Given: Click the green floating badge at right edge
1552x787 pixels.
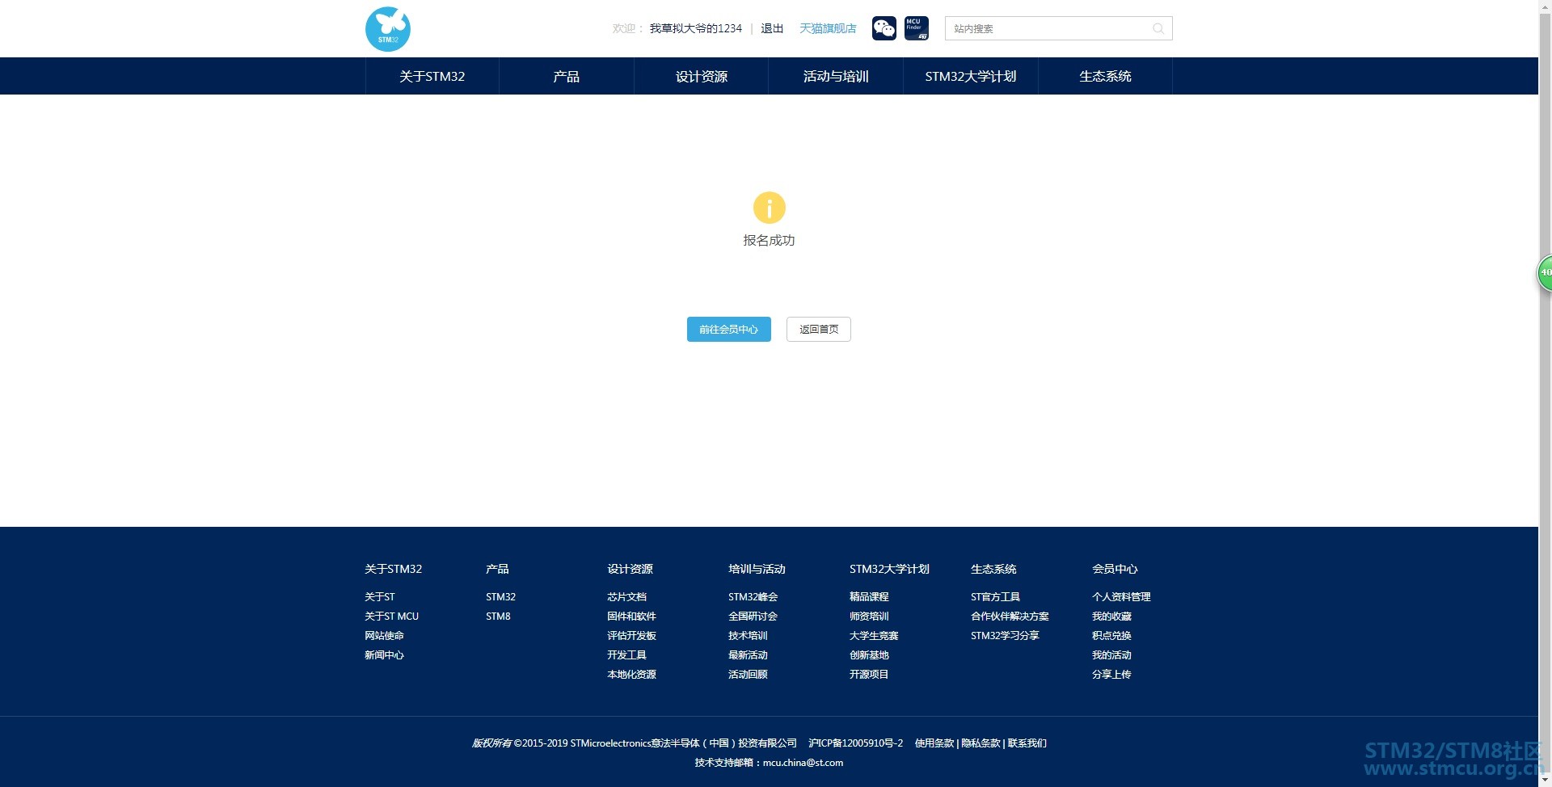Looking at the screenshot, I should [1544, 273].
